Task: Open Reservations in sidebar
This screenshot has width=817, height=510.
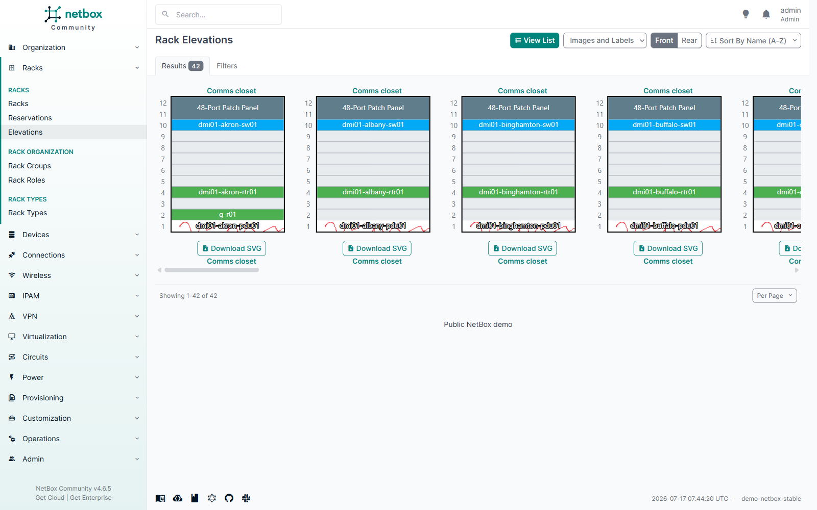Action: pyautogui.click(x=30, y=118)
